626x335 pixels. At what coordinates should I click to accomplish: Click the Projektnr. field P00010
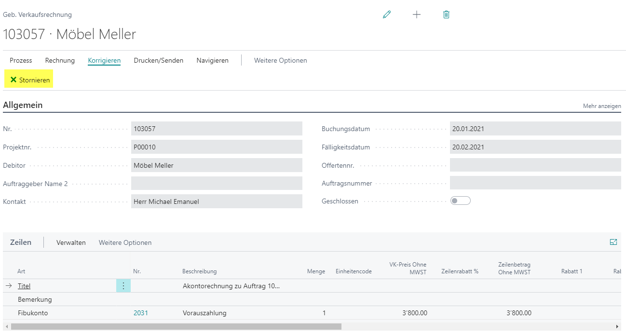click(x=217, y=147)
